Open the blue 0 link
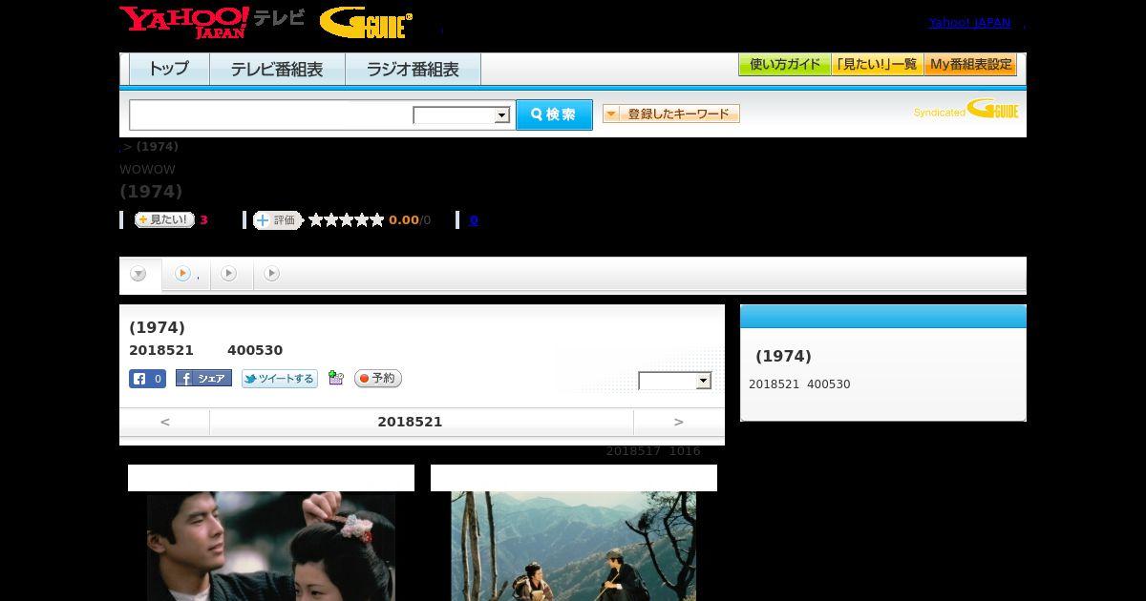This screenshot has height=601, width=1146. pos(474,220)
